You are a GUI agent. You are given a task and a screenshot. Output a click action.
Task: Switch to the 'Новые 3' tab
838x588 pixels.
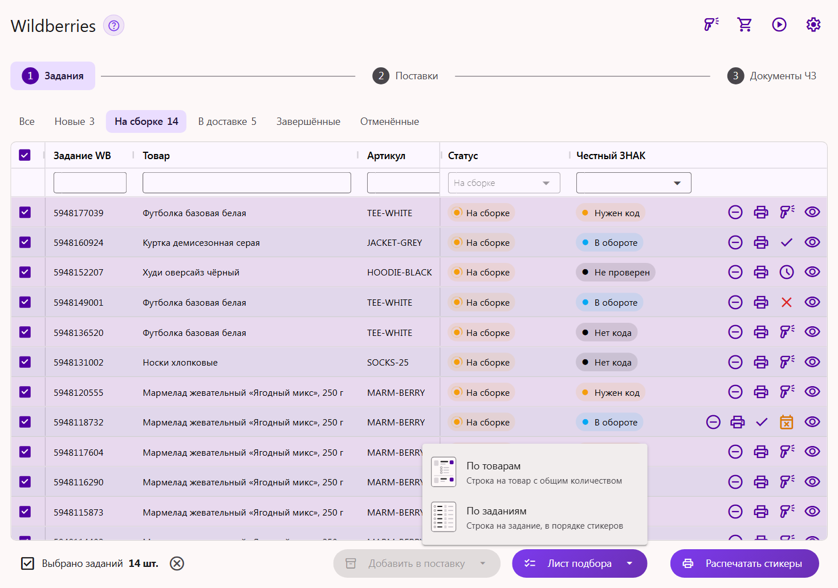pyautogui.click(x=75, y=121)
